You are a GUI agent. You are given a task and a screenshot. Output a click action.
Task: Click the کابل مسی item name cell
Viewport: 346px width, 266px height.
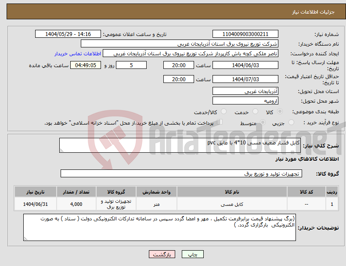click(232, 204)
